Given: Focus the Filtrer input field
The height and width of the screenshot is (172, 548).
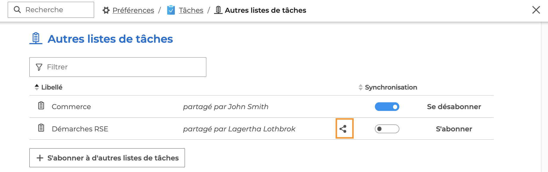Looking at the screenshot, I should (x=118, y=67).
